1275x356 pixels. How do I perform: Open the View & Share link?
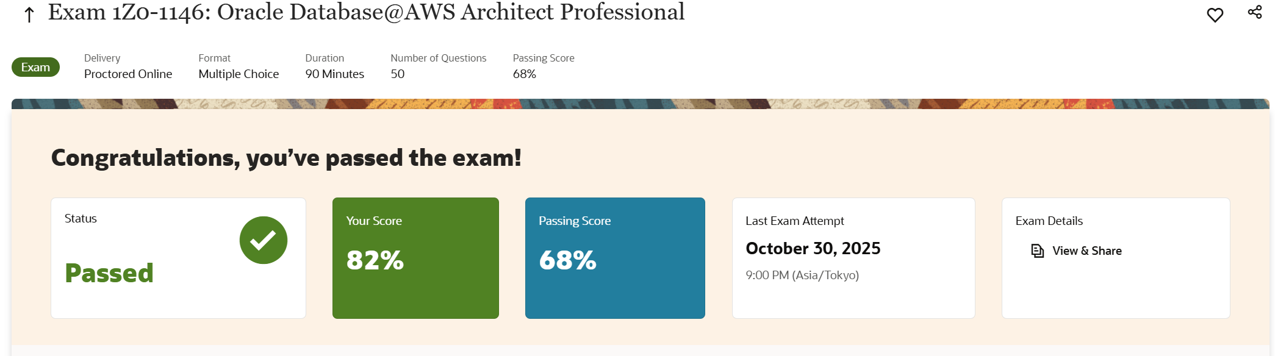coord(1086,251)
